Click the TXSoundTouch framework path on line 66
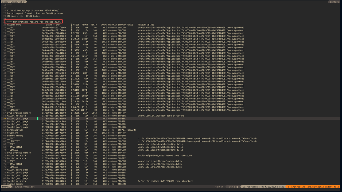This screenshot has width=342, height=192. (x=197, y=138)
